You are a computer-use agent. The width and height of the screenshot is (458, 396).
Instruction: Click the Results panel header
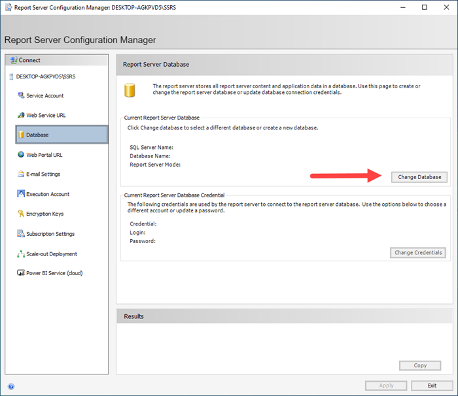click(x=285, y=316)
